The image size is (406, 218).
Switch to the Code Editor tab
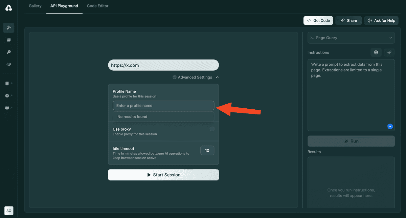click(97, 6)
